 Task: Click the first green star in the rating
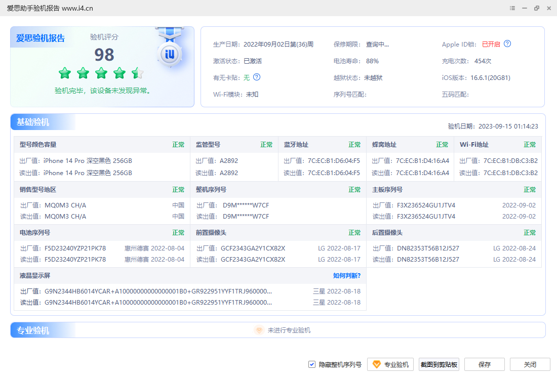pos(65,73)
